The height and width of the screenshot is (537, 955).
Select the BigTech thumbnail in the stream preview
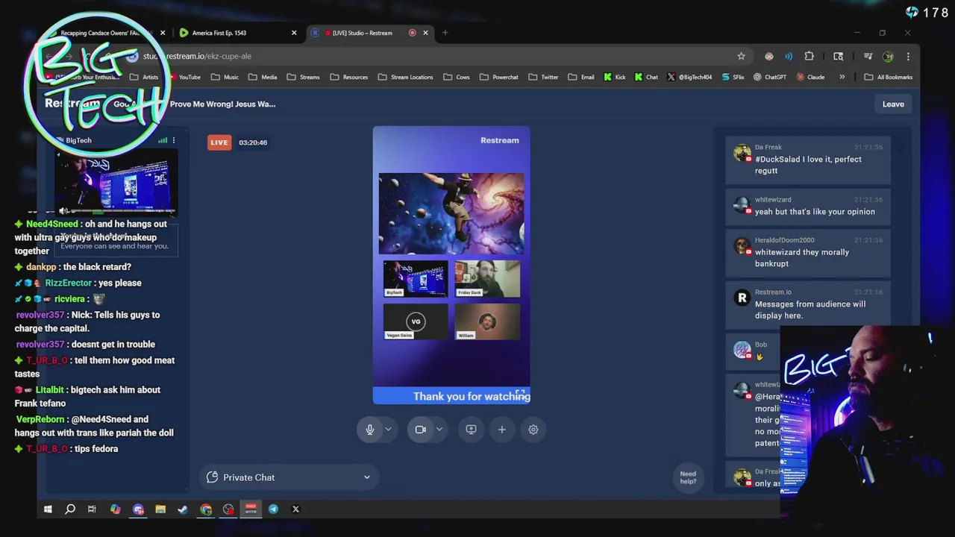click(x=416, y=279)
